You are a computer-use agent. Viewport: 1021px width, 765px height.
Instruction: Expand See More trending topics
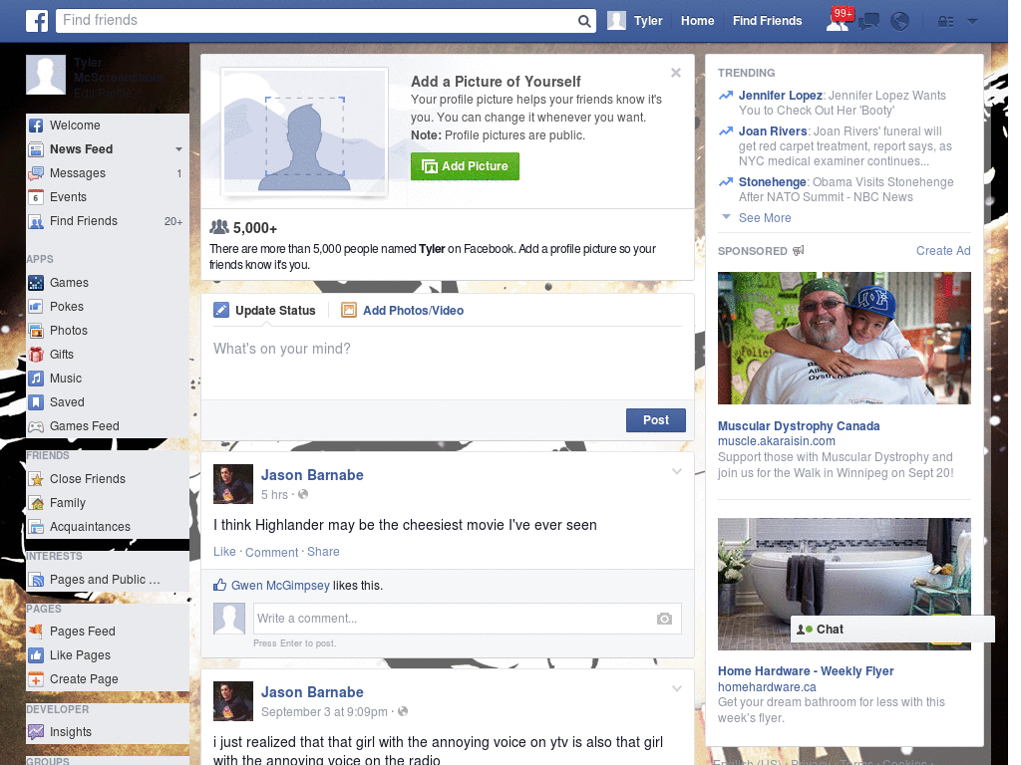[x=765, y=218]
